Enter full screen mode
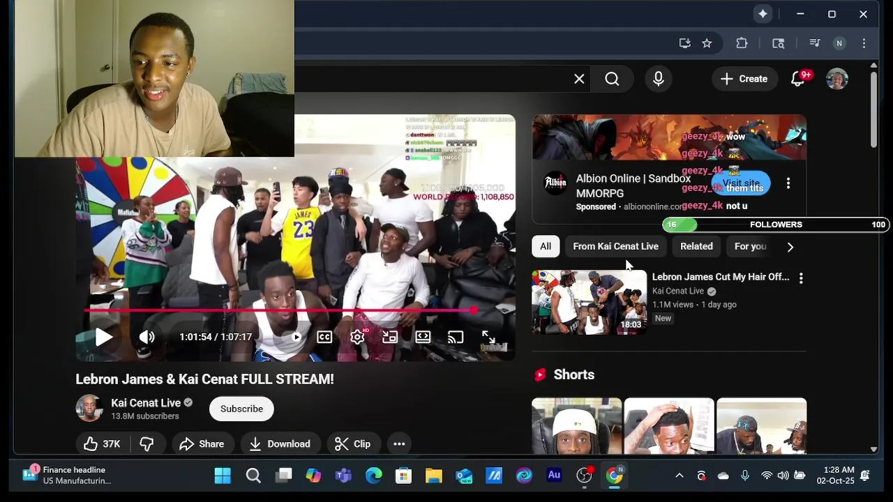This screenshot has height=502, width=893. (x=488, y=337)
